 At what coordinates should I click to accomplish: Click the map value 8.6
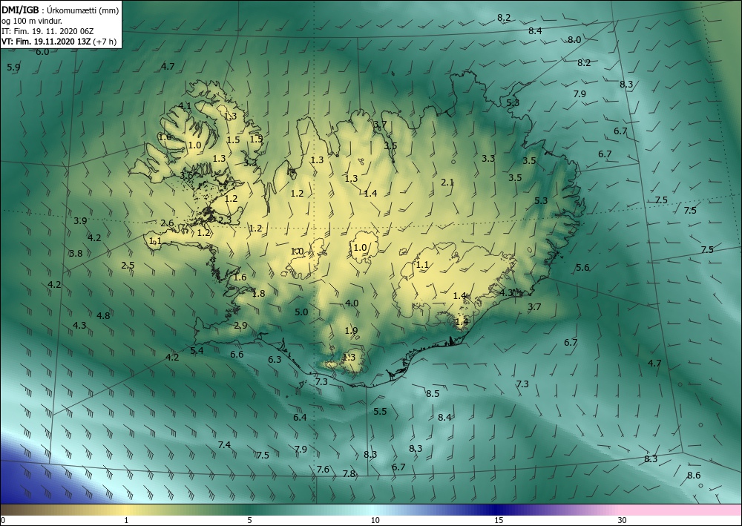694,476
